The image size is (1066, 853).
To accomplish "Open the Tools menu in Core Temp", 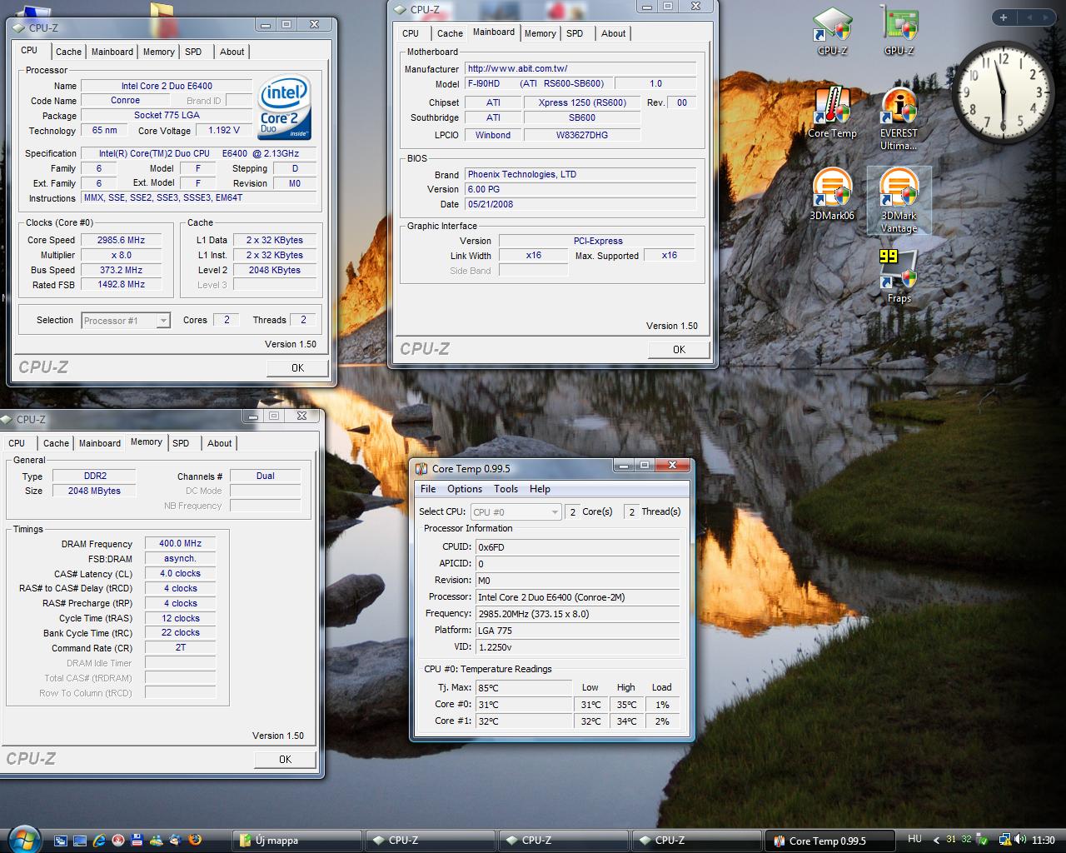I will (506, 489).
